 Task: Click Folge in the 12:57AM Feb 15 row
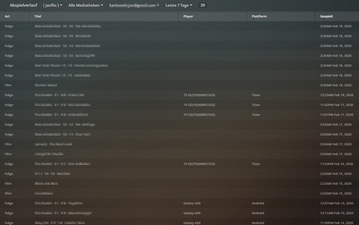(9, 203)
